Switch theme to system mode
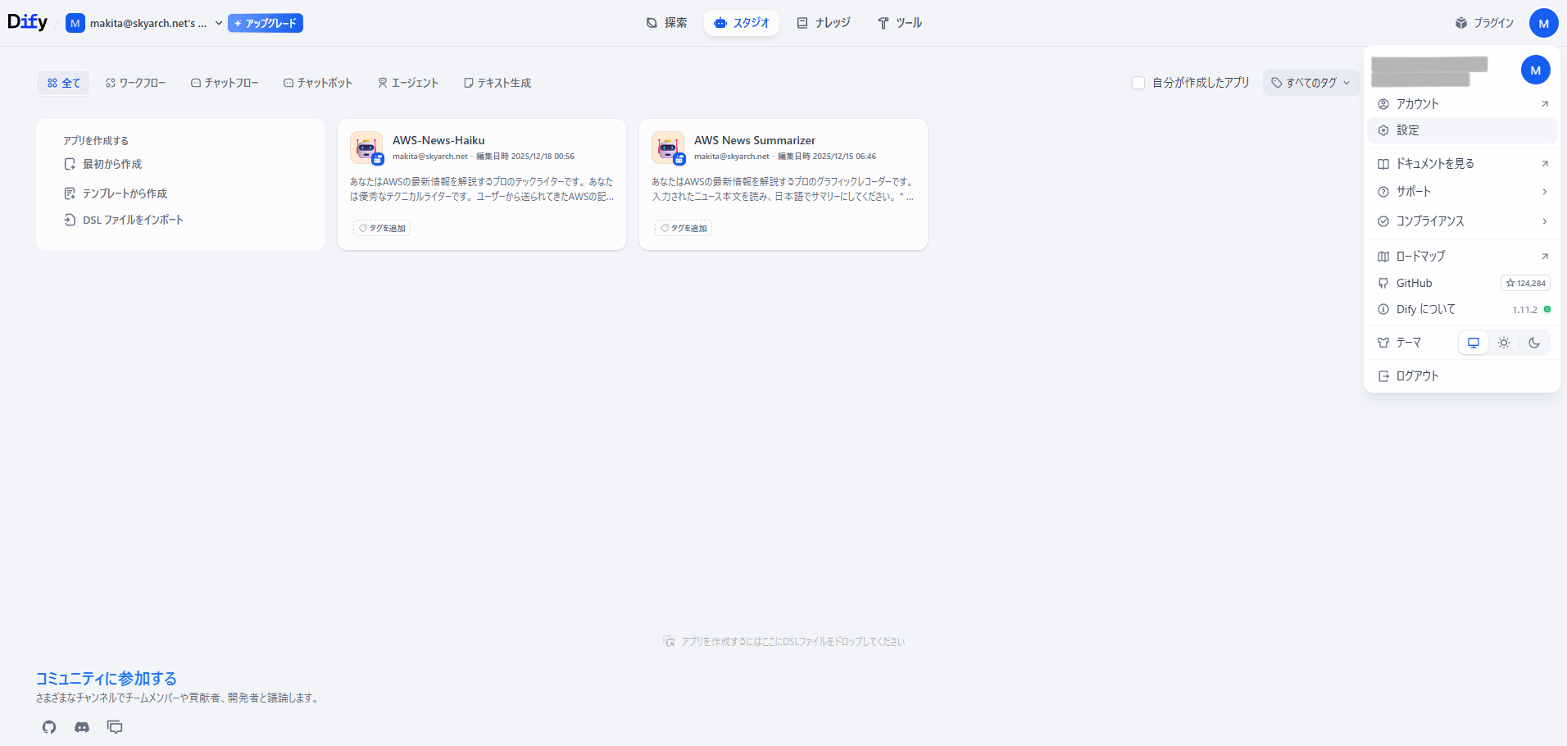Viewport: 1567px width, 746px height. coord(1473,343)
